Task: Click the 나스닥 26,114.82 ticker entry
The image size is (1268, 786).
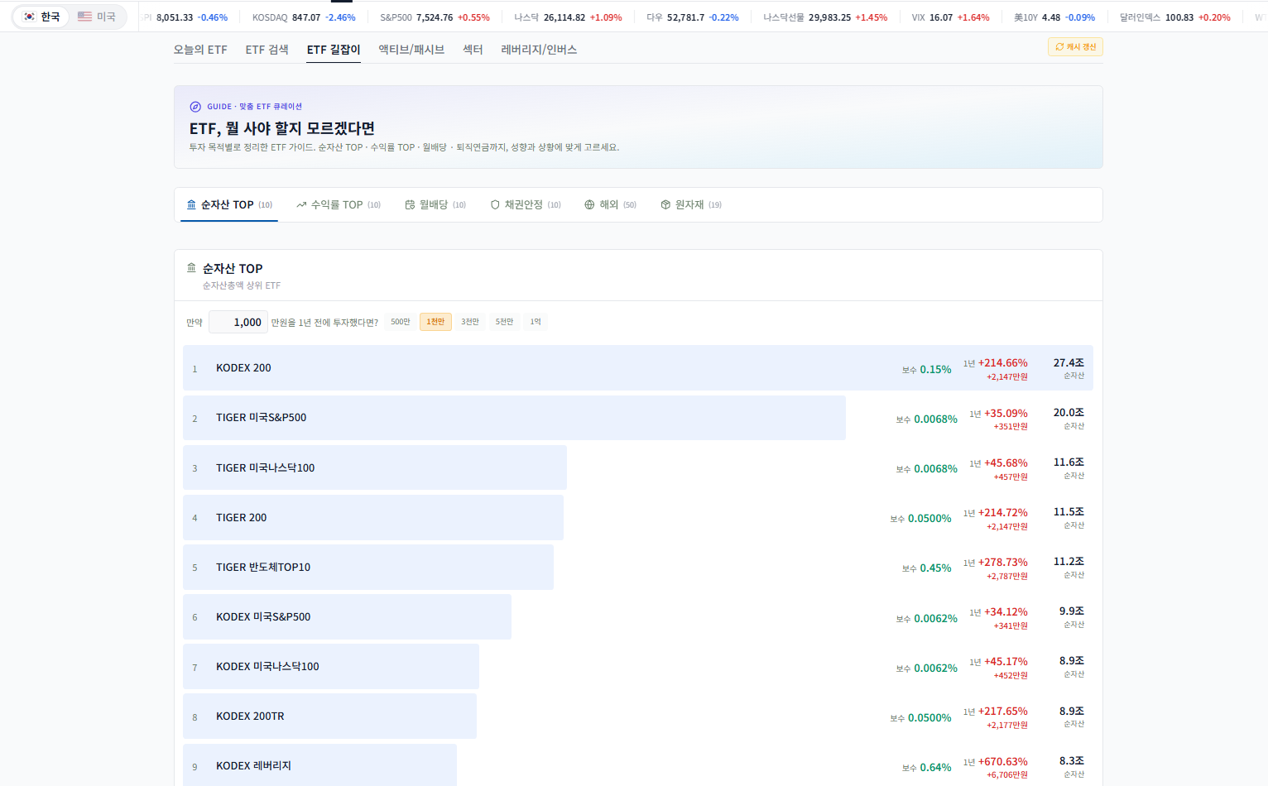Action: point(568,17)
